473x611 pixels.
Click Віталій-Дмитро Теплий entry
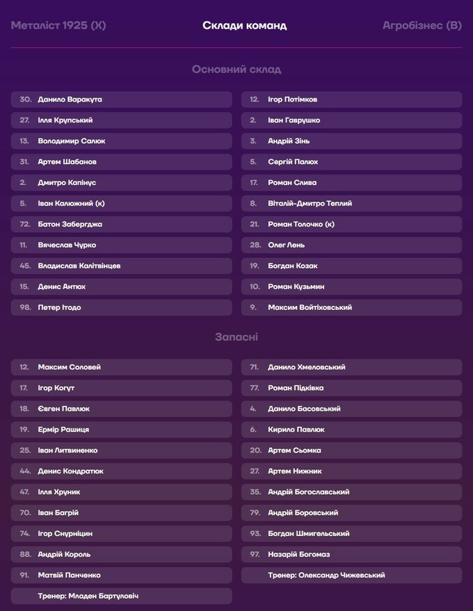[x=351, y=204]
